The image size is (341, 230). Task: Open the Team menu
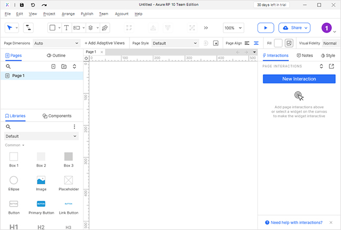point(103,14)
